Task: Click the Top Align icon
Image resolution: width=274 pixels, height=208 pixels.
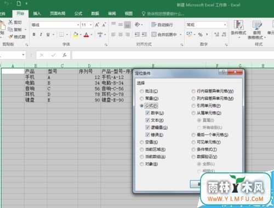Action: tap(113, 24)
